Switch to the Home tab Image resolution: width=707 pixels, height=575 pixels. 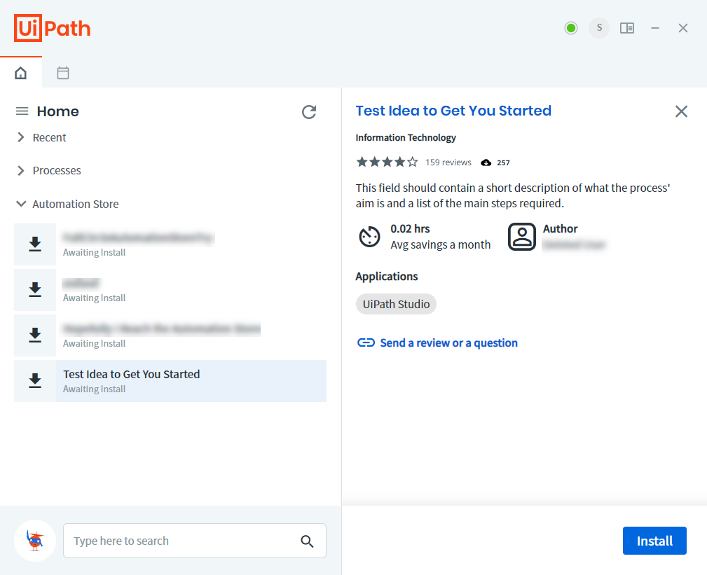[x=21, y=73]
